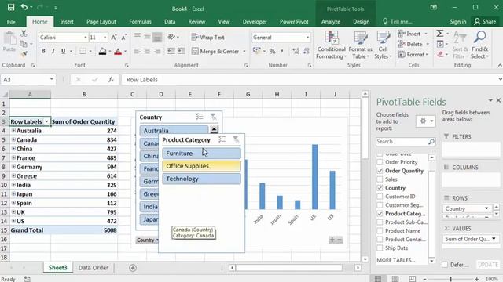The width and height of the screenshot is (503, 282).
Task: Cut selection with the scissors icon
Action: point(24,33)
